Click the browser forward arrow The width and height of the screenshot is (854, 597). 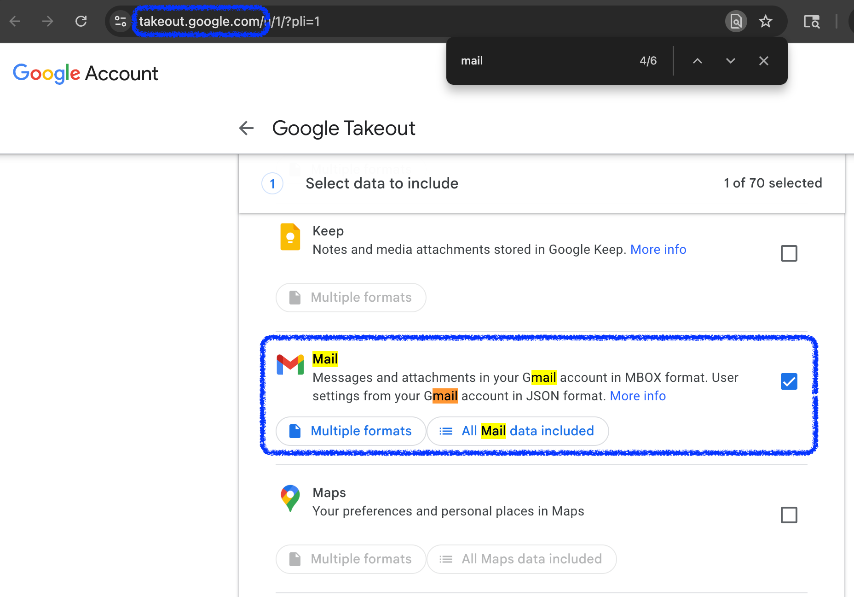click(x=48, y=21)
